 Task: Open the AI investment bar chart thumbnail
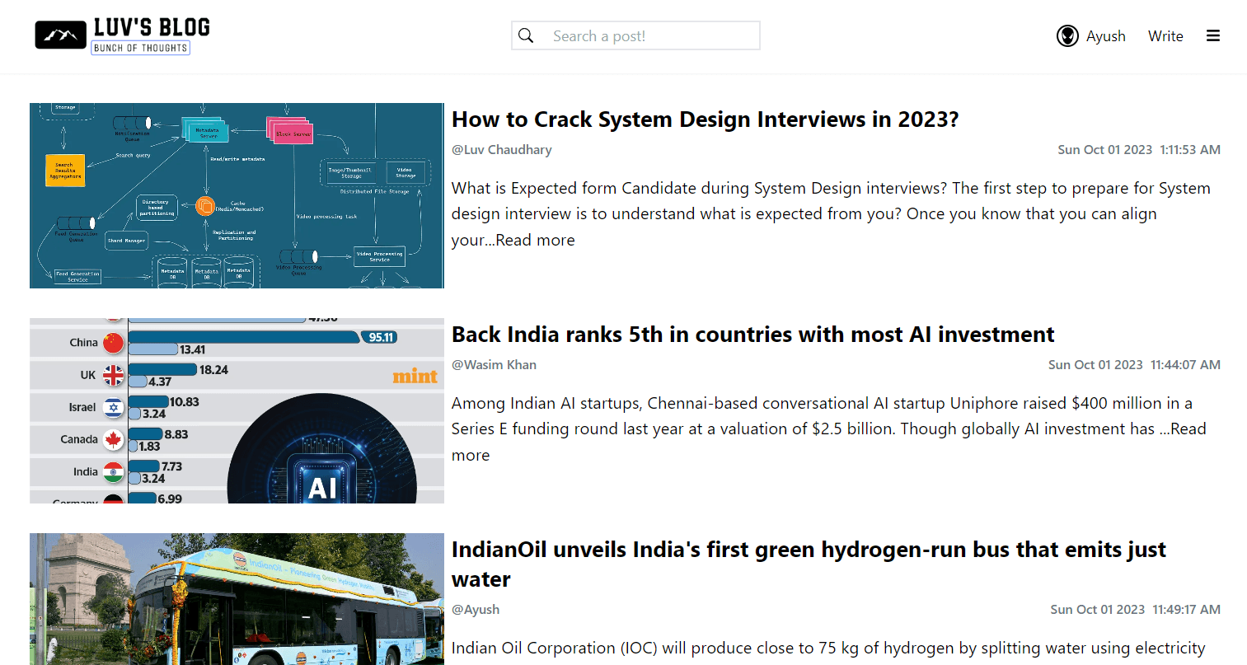pos(237,410)
